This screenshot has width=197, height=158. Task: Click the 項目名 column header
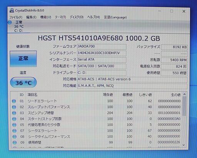point(32,95)
